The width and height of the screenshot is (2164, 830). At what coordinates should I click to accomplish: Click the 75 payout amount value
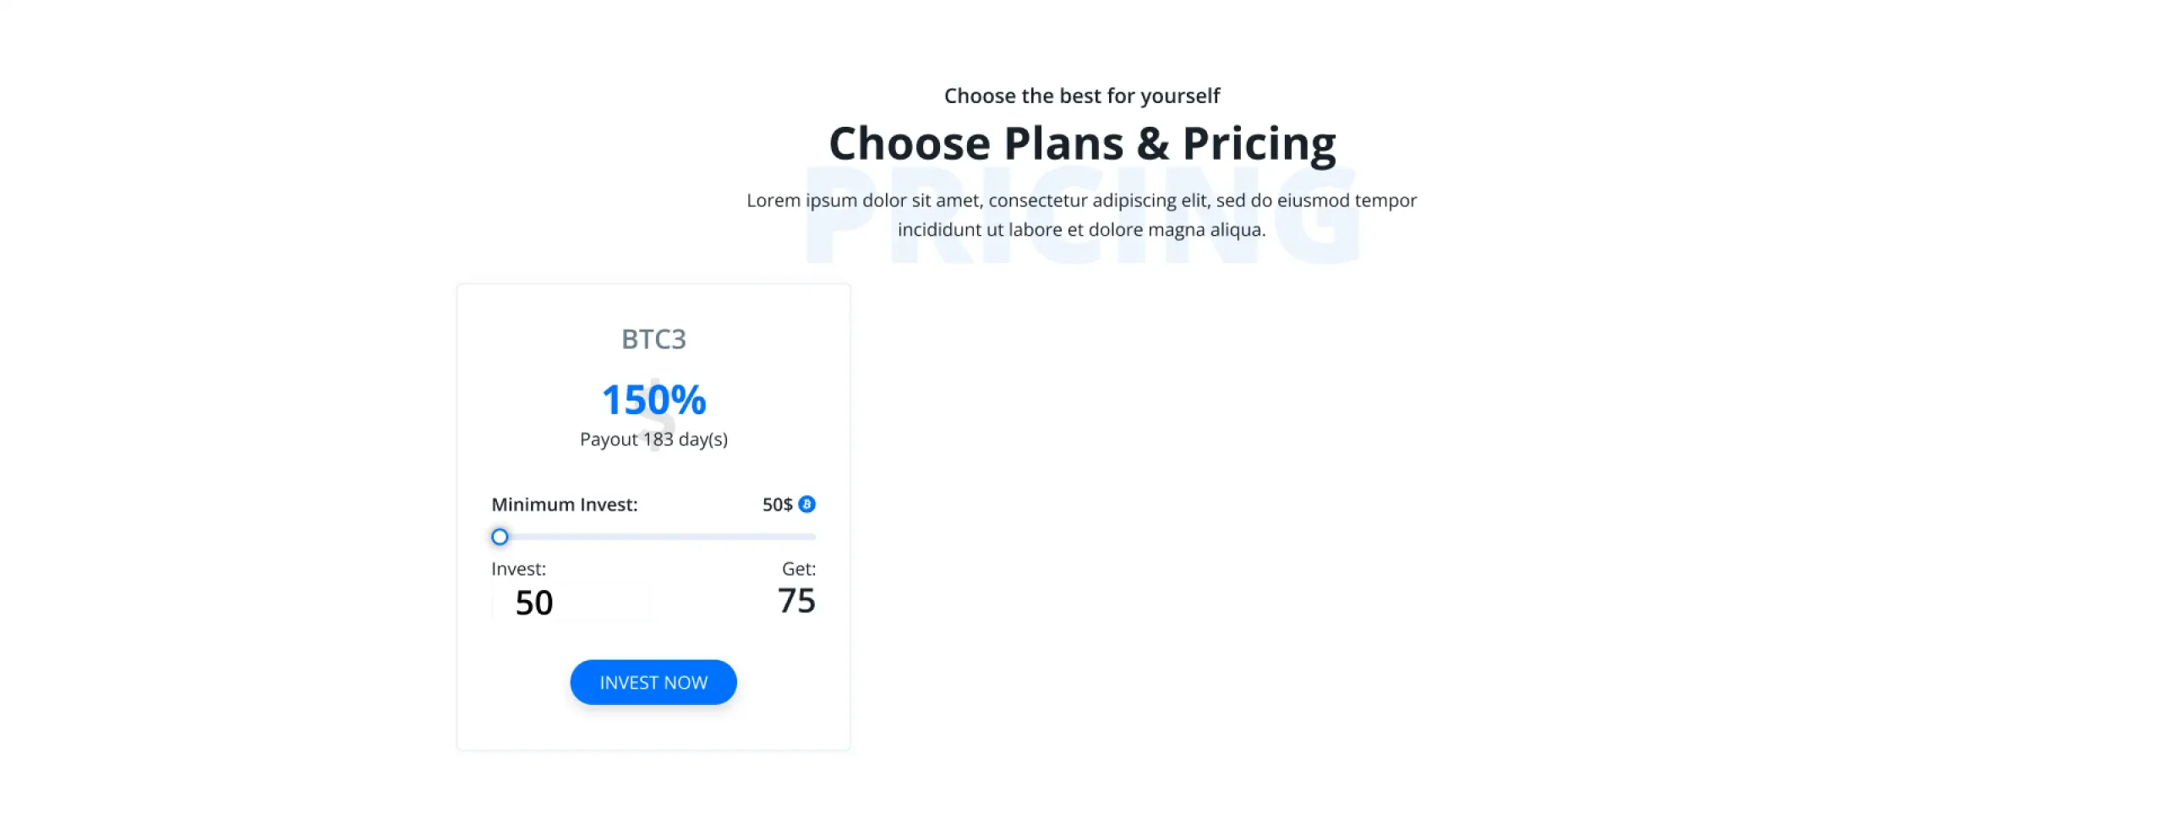pyautogui.click(x=796, y=601)
